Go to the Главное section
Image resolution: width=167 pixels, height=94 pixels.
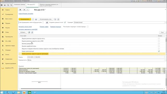[x=8, y=10]
